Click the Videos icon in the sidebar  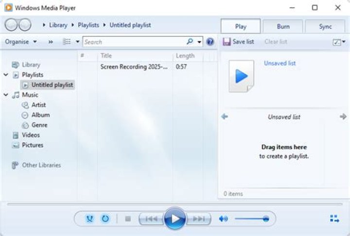[x=16, y=135]
